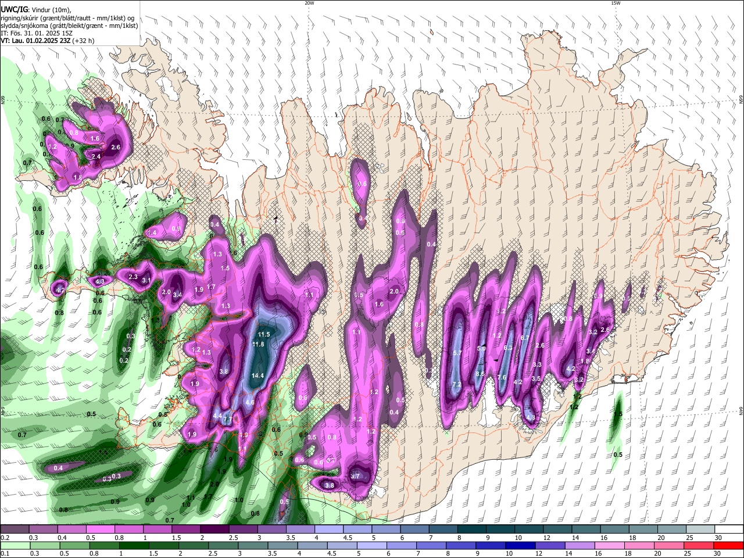Click the rigning/skúrir legend description line
Image resolution: width=744 pixels, height=558 pixels.
coord(67,17)
